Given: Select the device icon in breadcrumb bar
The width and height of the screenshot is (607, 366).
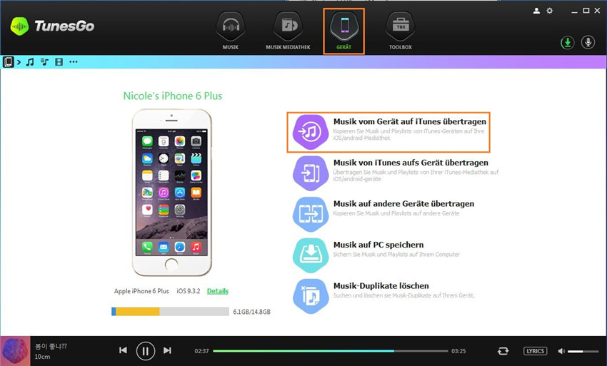Looking at the screenshot, I should [x=8, y=62].
